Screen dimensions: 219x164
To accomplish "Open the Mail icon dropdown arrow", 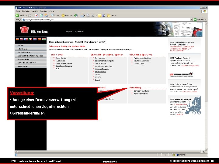I will [x=85, y=15].
